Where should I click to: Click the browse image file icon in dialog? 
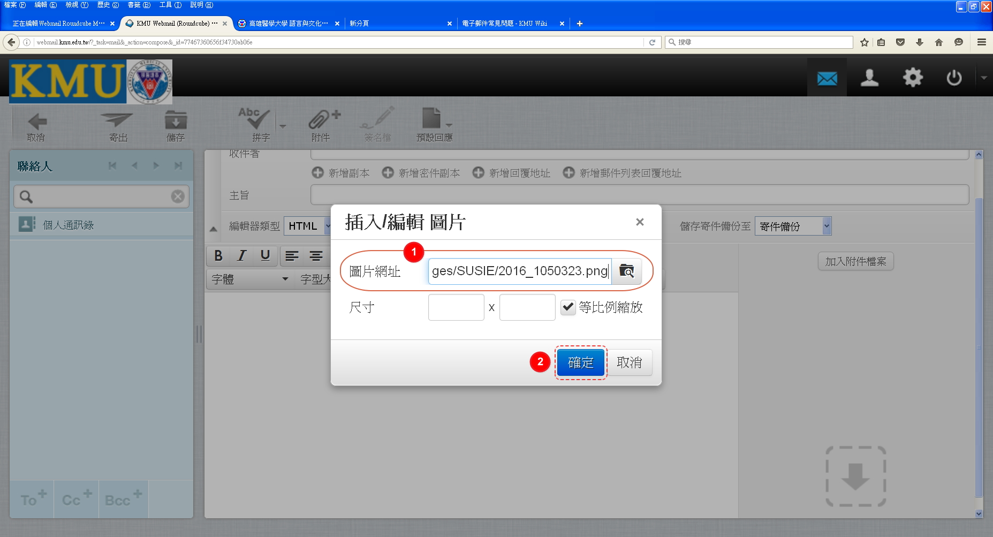(x=626, y=271)
